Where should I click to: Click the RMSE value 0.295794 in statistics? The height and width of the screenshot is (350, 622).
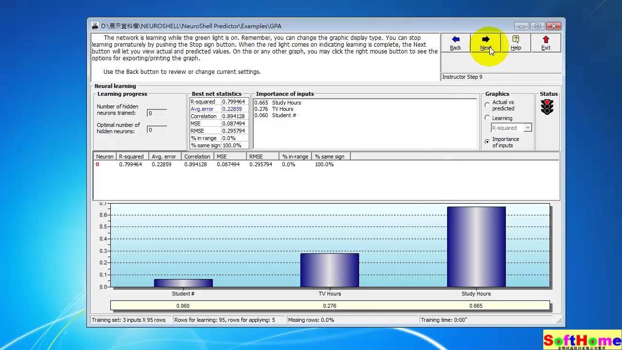(235, 131)
